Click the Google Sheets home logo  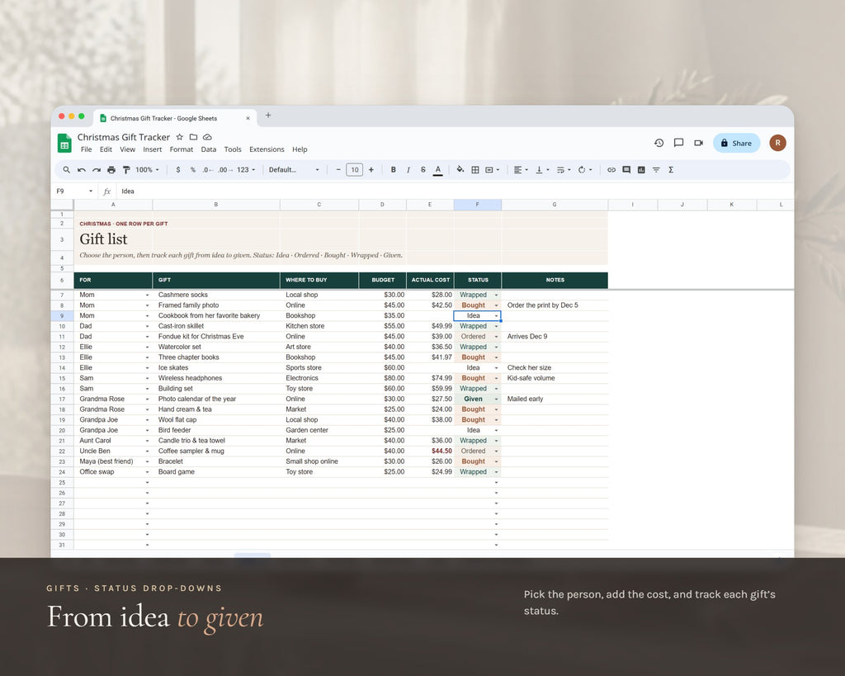coord(64,143)
